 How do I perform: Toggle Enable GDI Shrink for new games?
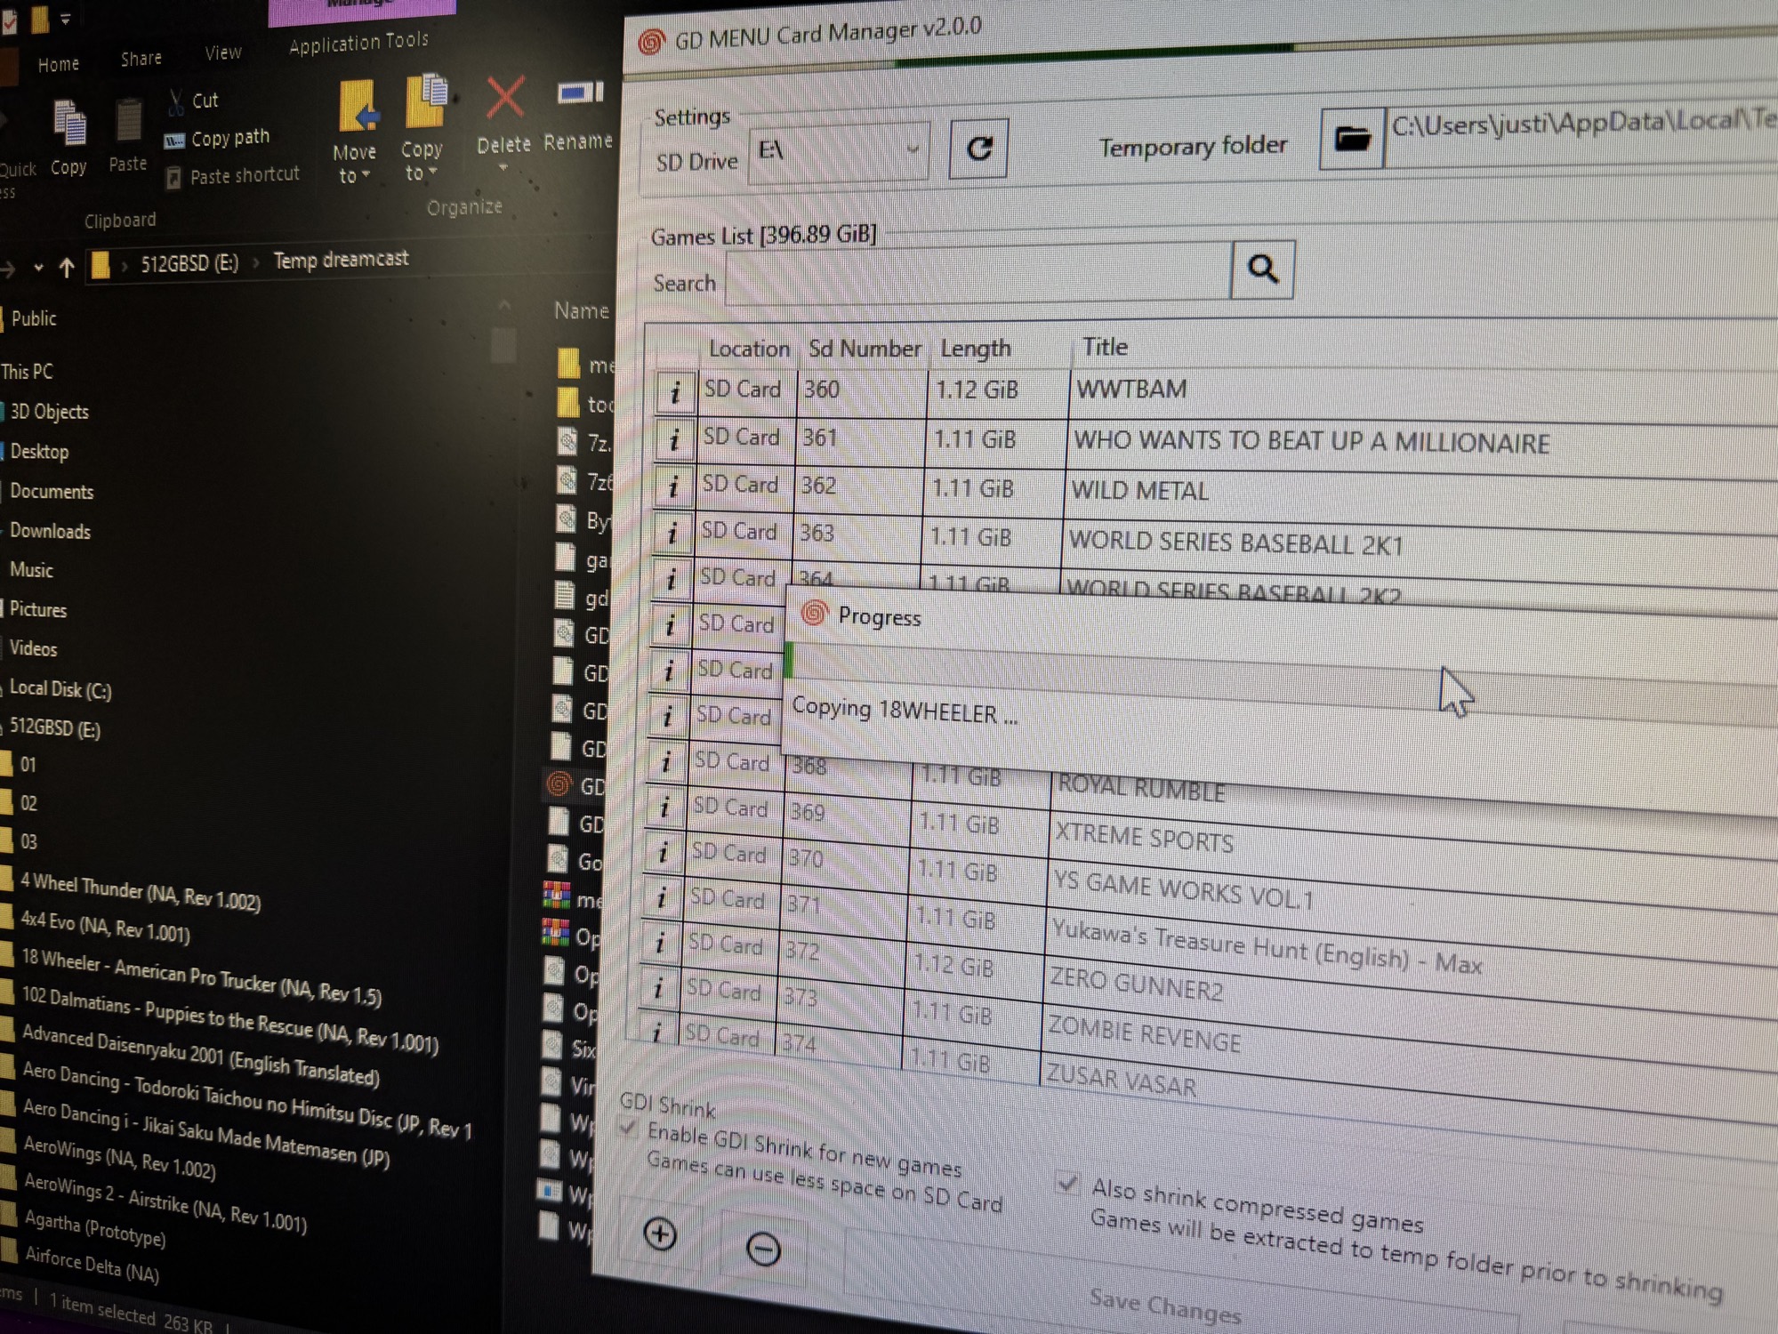coord(629,1129)
